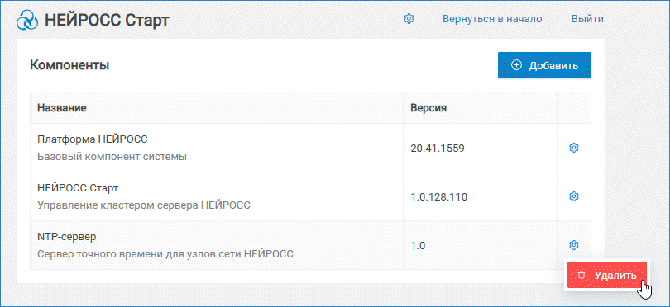Open gear menu for NTP-сервер row
The image size is (670, 307).
click(574, 245)
